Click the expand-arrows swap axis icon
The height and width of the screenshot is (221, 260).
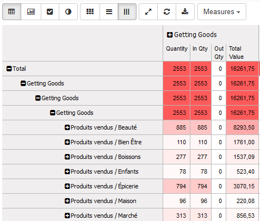click(148, 11)
